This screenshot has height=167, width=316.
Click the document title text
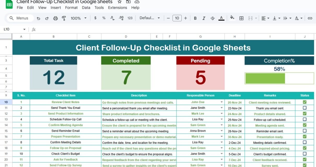click(64, 2)
